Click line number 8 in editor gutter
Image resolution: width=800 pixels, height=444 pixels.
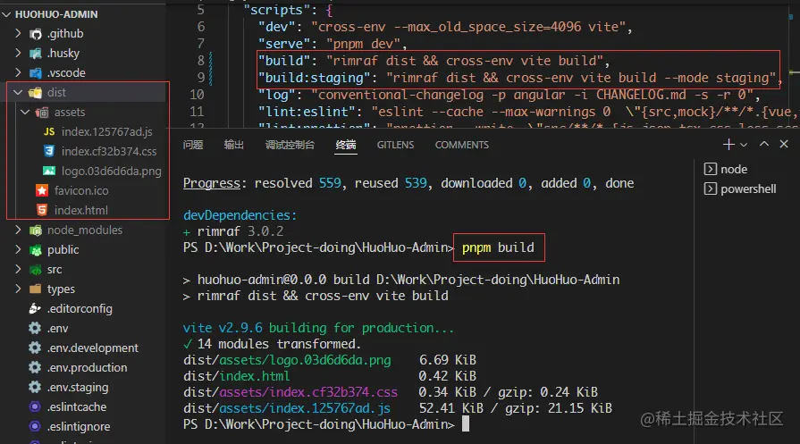point(201,61)
